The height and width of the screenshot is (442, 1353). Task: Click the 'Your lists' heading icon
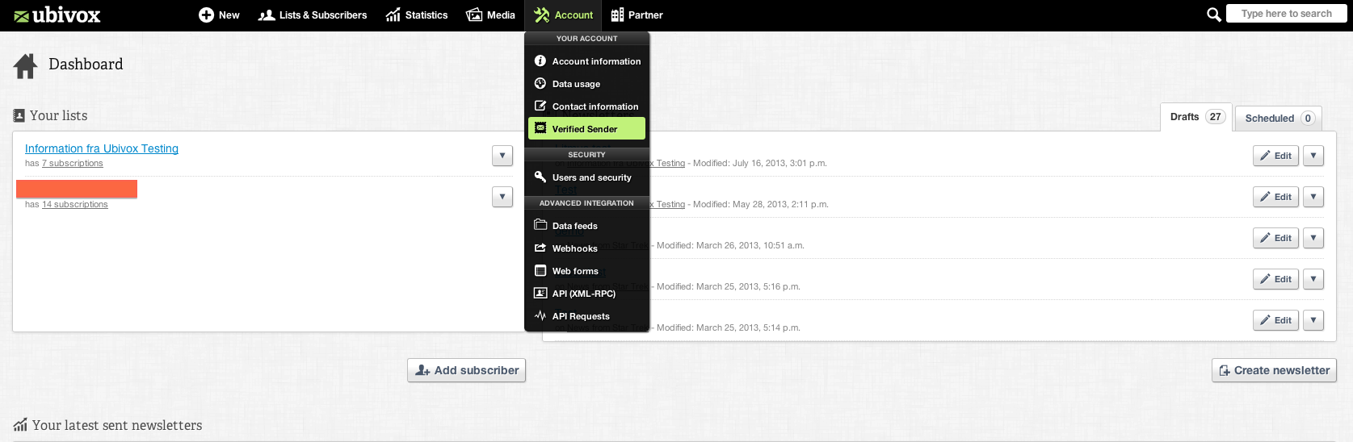click(19, 115)
